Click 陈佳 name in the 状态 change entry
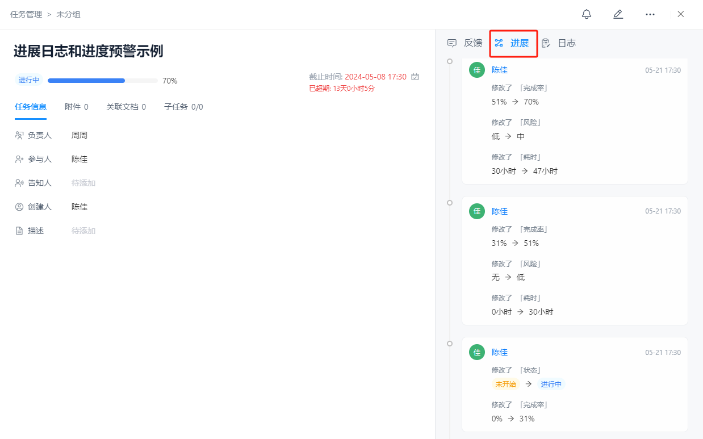This screenshot has height=439, width=703. click(x=500, y=352)
